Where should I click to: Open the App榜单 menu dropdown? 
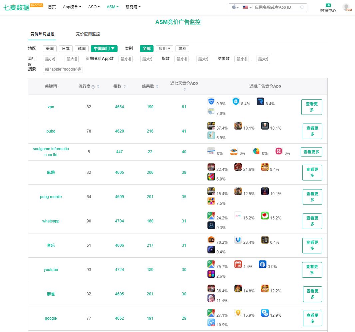tap(72, 7)
